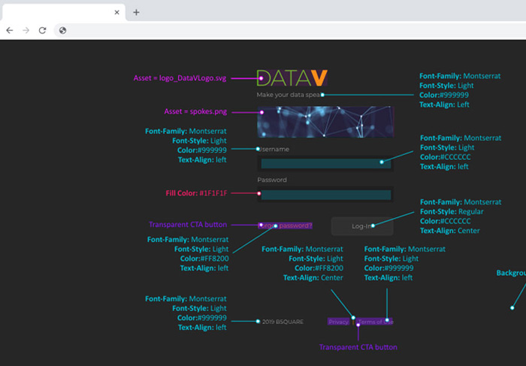Open the Terms of Use link

point(374,322)
